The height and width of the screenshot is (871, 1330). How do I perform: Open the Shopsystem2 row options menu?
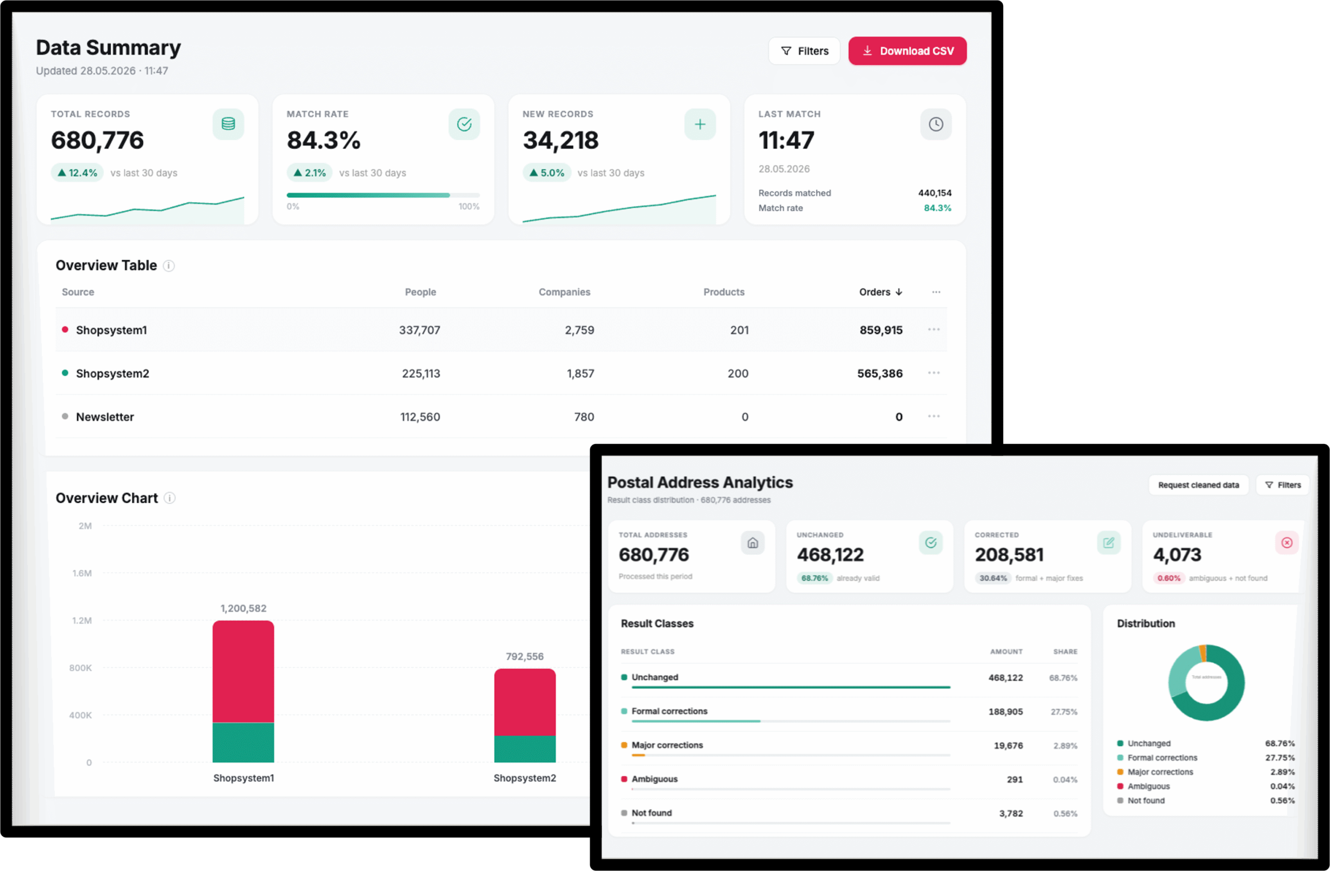point(934,373)
